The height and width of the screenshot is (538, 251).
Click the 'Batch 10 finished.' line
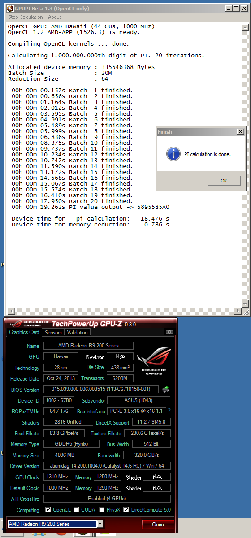[x=72, y=143]
